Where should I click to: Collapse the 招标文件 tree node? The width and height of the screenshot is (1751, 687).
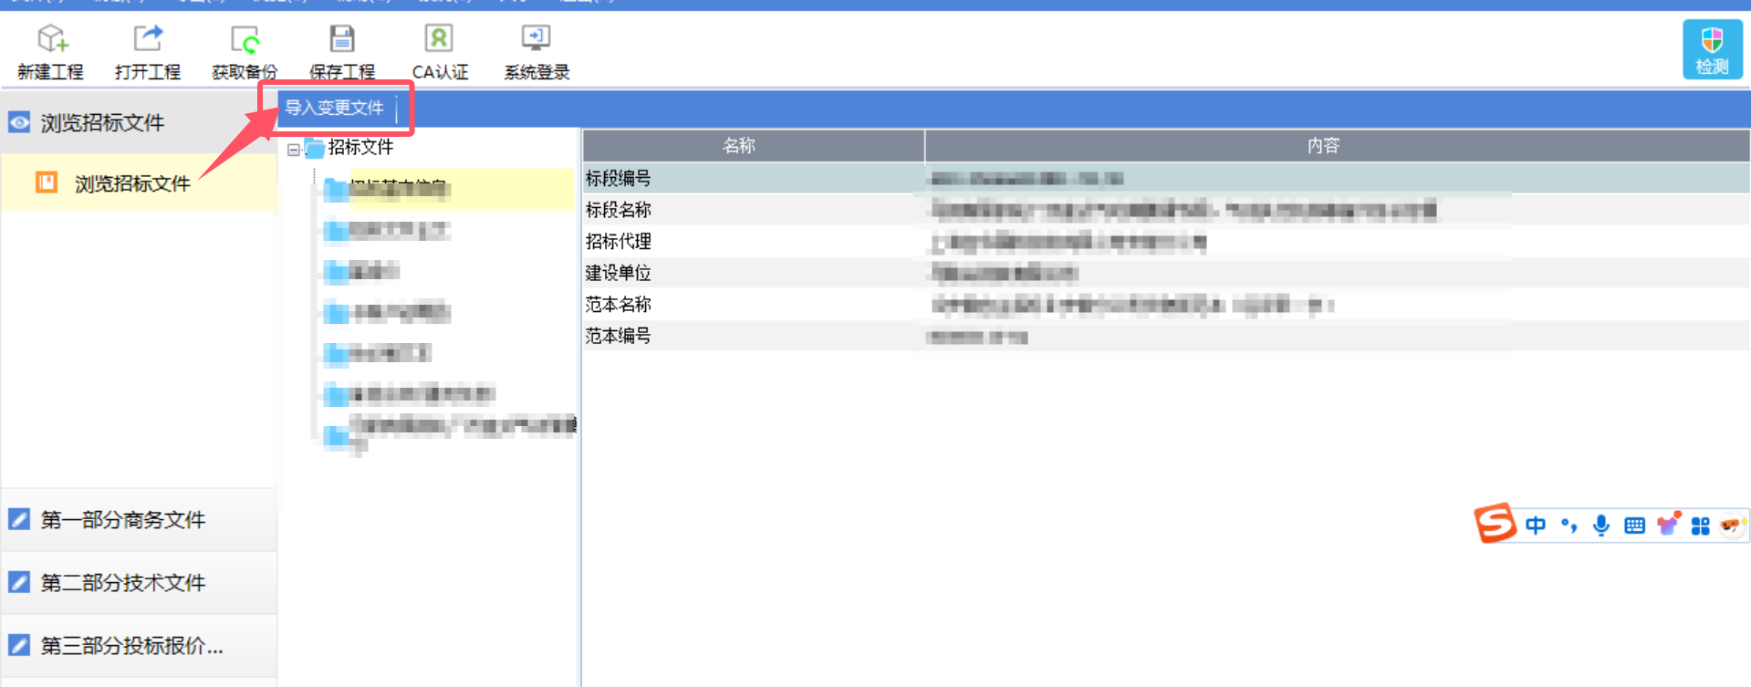(294, 149)
